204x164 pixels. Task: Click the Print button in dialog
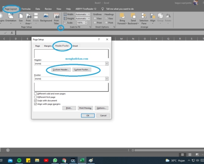(69, 108)
